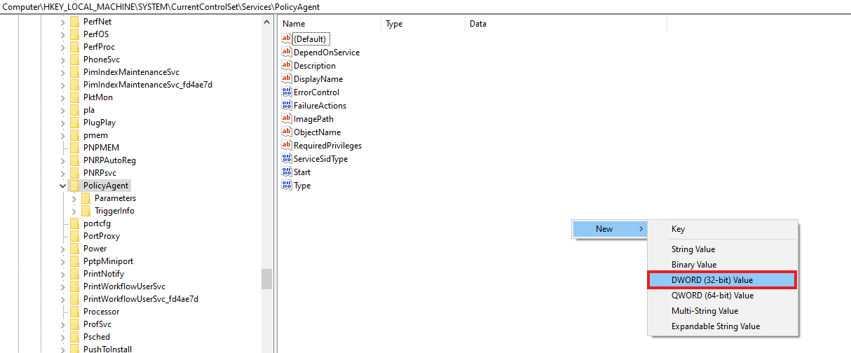The height and width of the screenshot is (353, 851).
Task: Choose DWORD (32-bit) Value from menu
Action: (721, 280)
